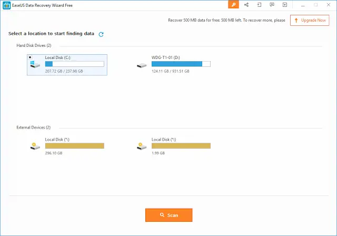This screenshot has width=337, height=236.
Task: Open the share icon in title bar
Action: point(246,5)
